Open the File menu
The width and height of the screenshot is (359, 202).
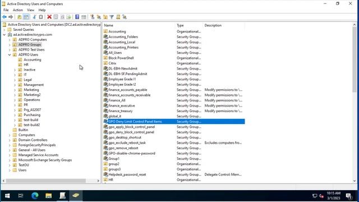pyautogui.click(x=6, y=10)
